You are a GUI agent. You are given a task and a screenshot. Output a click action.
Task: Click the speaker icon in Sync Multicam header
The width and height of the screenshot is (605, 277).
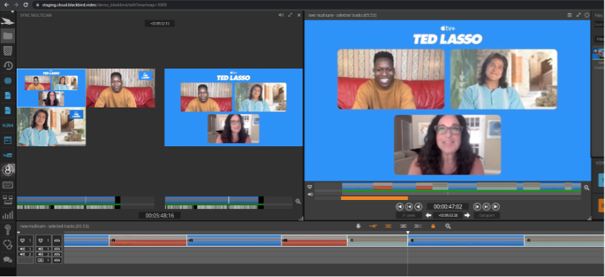pyautogui.click(x=281, y=15)
